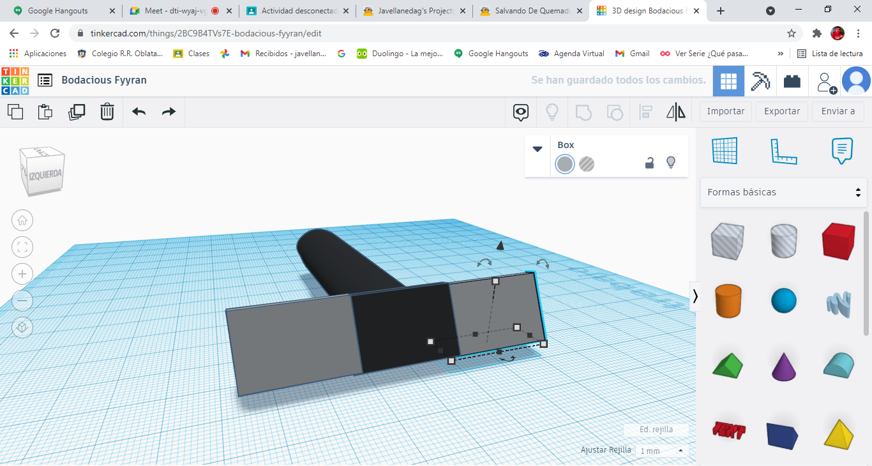This screenshot has width=872, height=466.
Task: Click the Exportar button
Action: pos(782,111)
